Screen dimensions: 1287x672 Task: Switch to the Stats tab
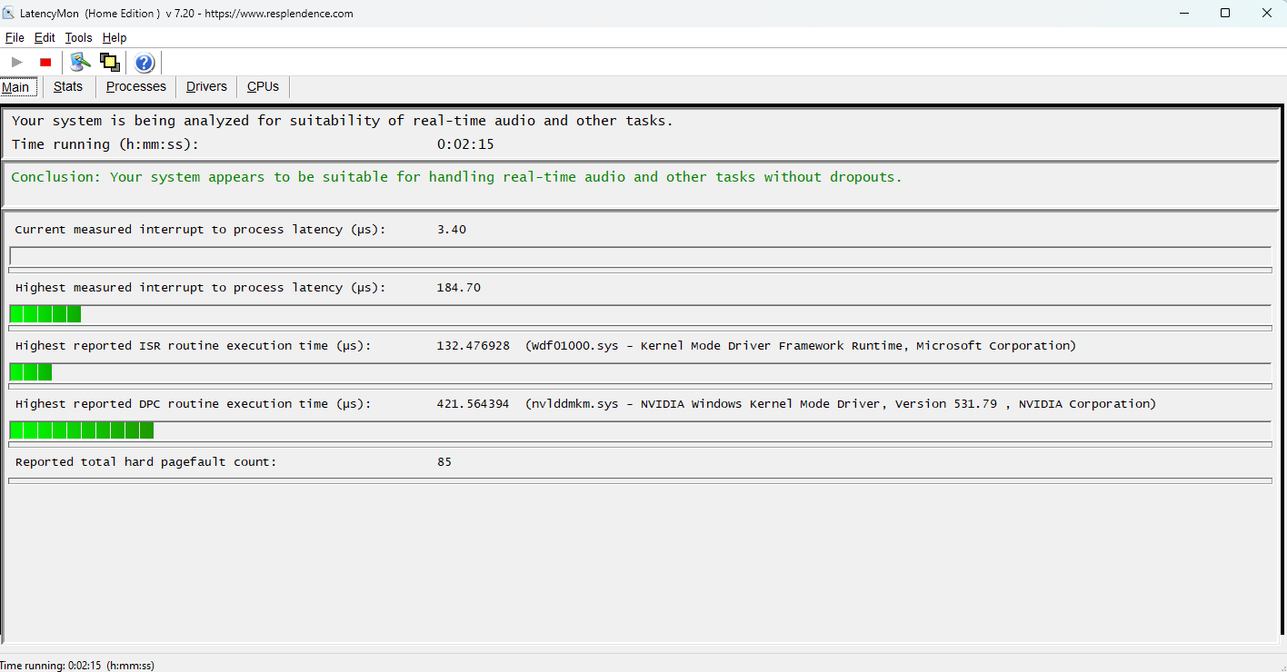pos(68,86)
